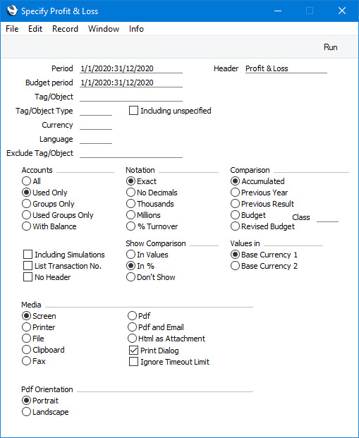Switch pdf orientation to Landscape
The width and height of the screenshot is (359, 438).
click(26, 412)
